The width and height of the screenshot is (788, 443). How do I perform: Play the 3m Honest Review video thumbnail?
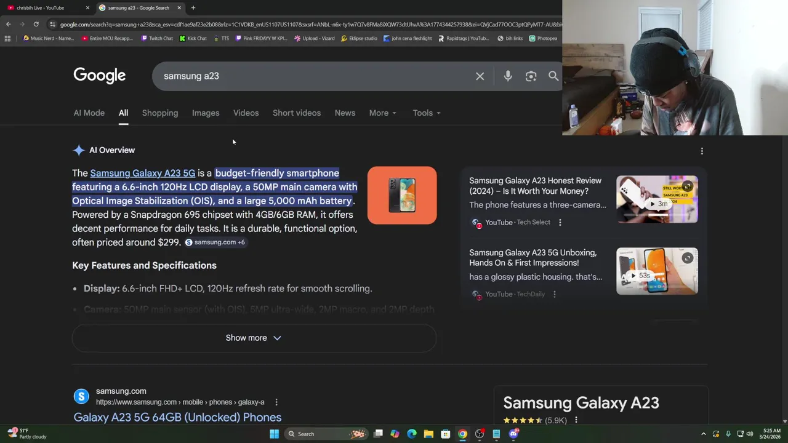657,199
